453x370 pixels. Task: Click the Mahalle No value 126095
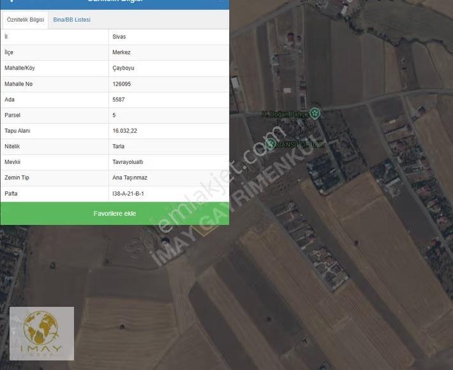tap(122, 84)
